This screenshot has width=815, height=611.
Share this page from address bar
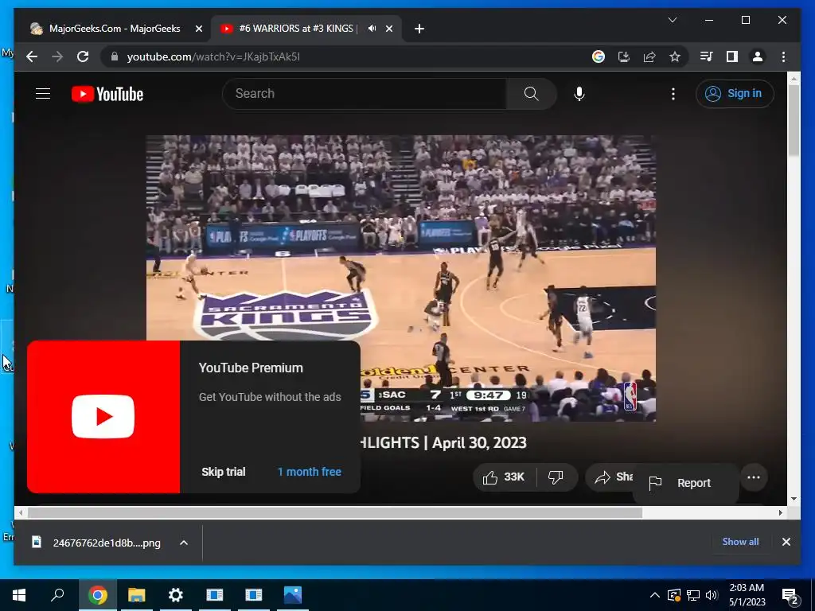point(649,56)
